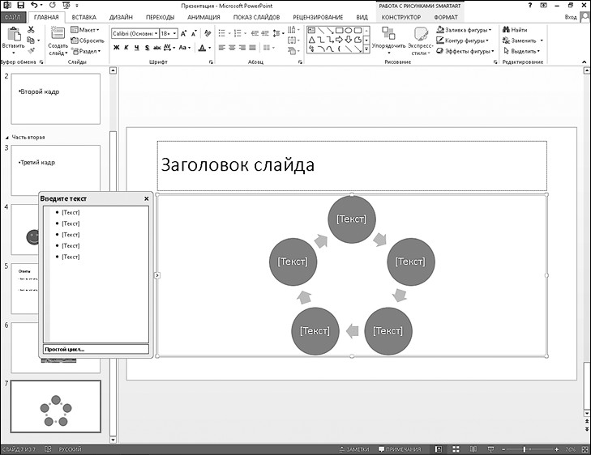Open the Вставка ribbon tab
The height and width of the screenshot is (455, 591).
tap(84, 16)
